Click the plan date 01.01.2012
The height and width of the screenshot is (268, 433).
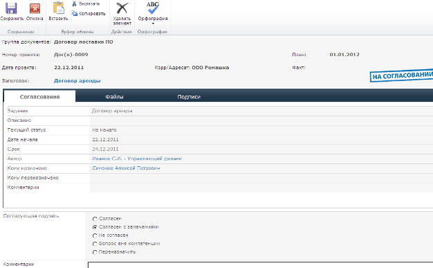point(344,55)
